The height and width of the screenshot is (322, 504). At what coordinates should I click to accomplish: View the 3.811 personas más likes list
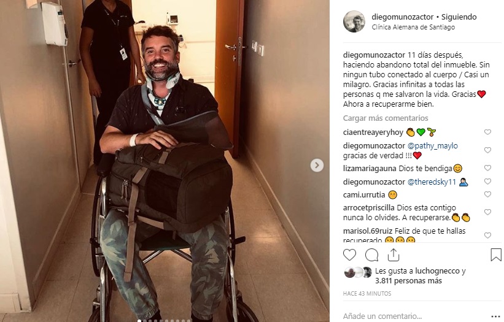point(408,281)
